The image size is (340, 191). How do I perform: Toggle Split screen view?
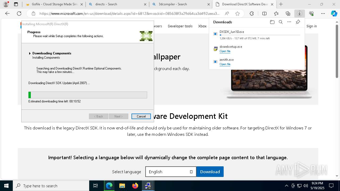[264, 14]
